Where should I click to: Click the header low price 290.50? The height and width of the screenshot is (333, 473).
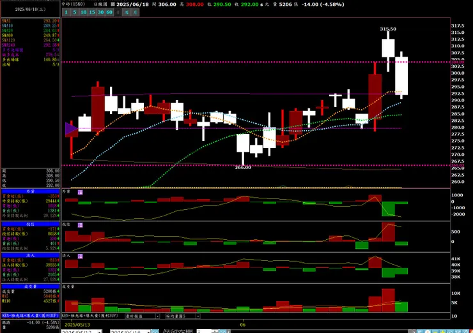coord(222,4)
